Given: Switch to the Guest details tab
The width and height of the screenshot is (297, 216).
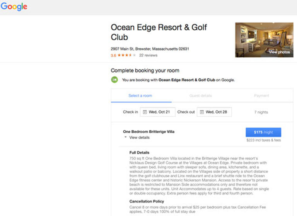Looking at the screenshot, I should click(201, 95).
